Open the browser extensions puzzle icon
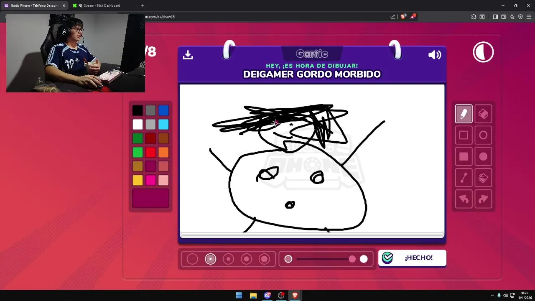 pos(474,17)
